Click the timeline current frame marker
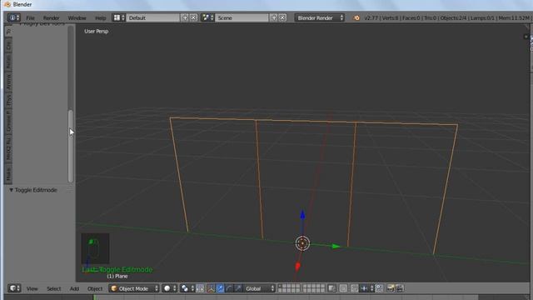The width and height of the screenshot is (533, 300). pyautogui.click(x=95, y=297)
